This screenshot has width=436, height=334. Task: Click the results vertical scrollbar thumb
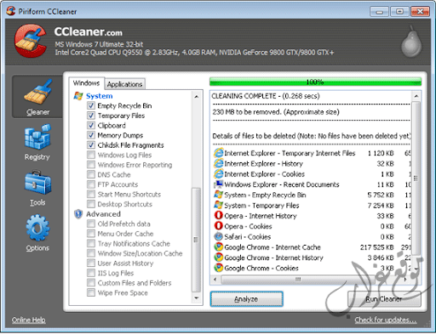coord(416,178)
